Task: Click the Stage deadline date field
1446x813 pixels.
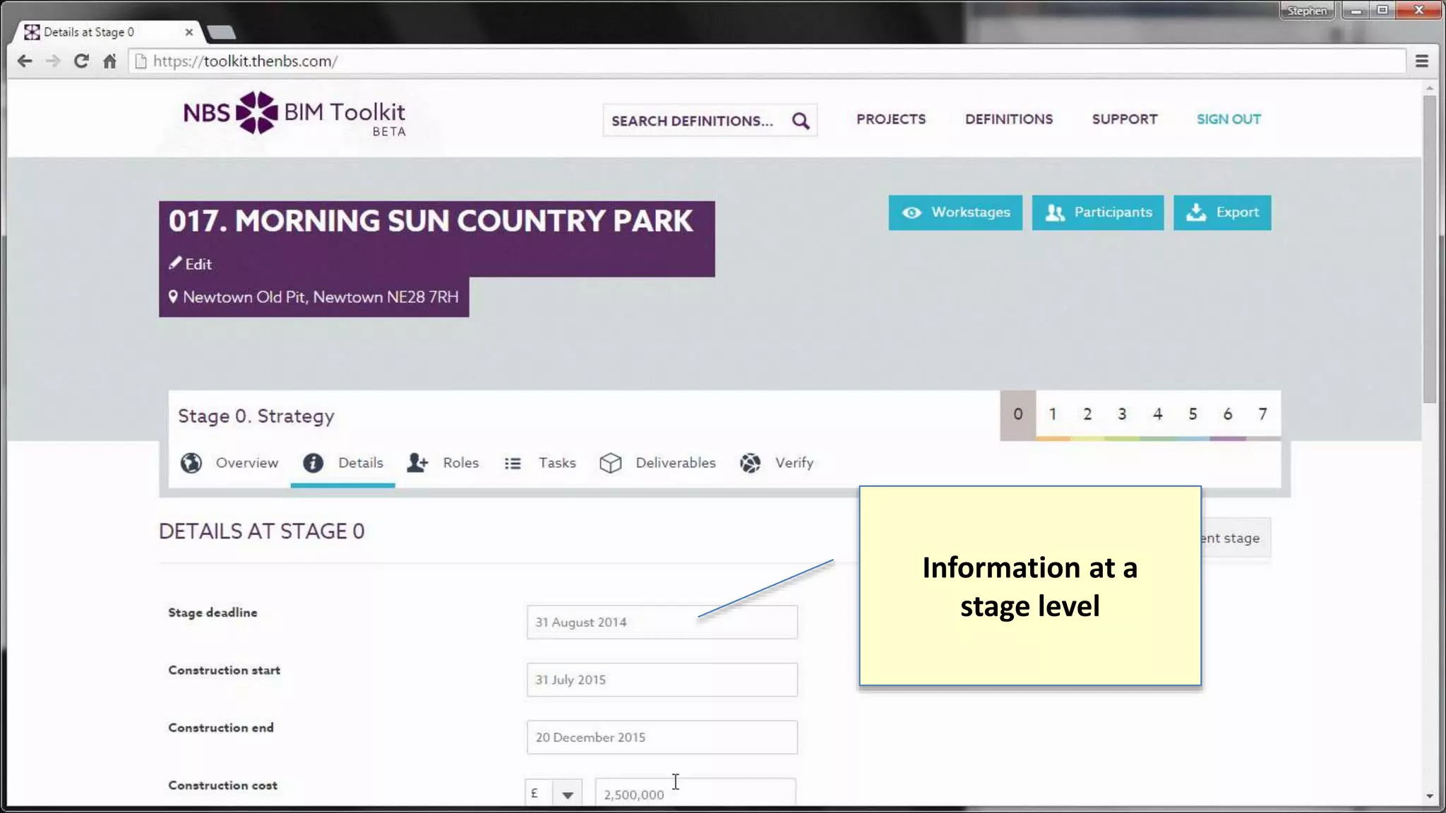Action: click(662, 622)
